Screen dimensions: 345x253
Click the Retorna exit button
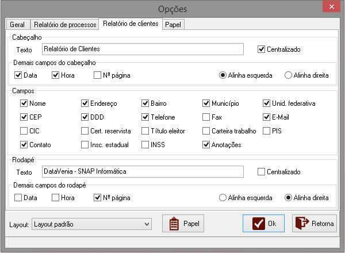point(313,223)
